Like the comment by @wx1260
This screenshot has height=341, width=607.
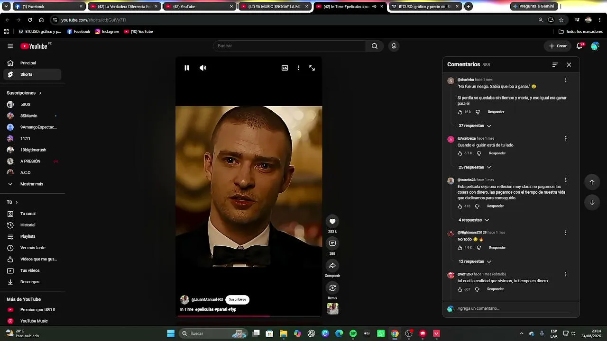point(460,289)
